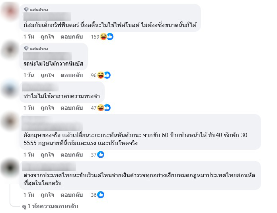Click the laughing emoji next to 96 reactions
Screen dimensions: 277x213
(x=101, y=75)
